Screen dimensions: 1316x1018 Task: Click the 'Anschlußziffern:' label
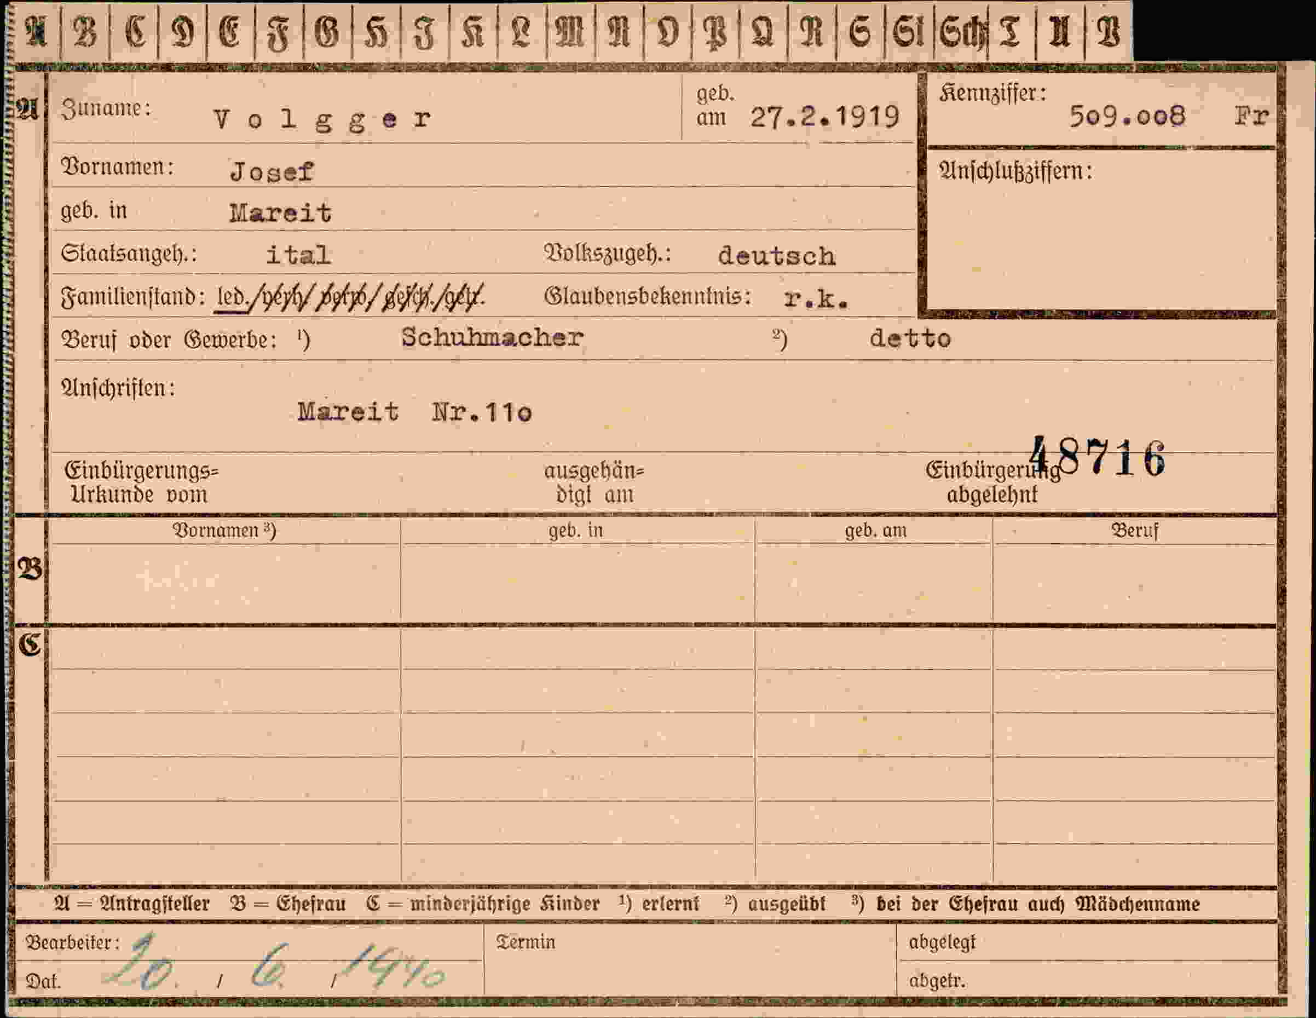pos(1016,172)
